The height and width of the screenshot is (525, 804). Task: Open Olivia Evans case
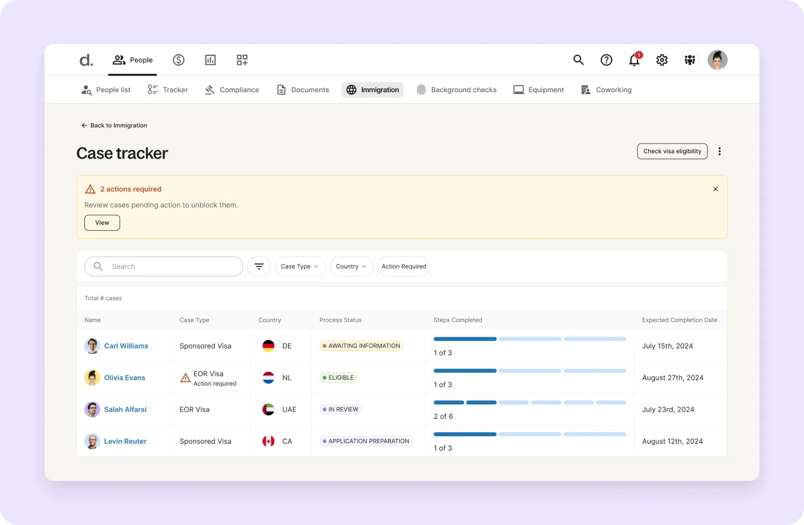tap(125, 378)
